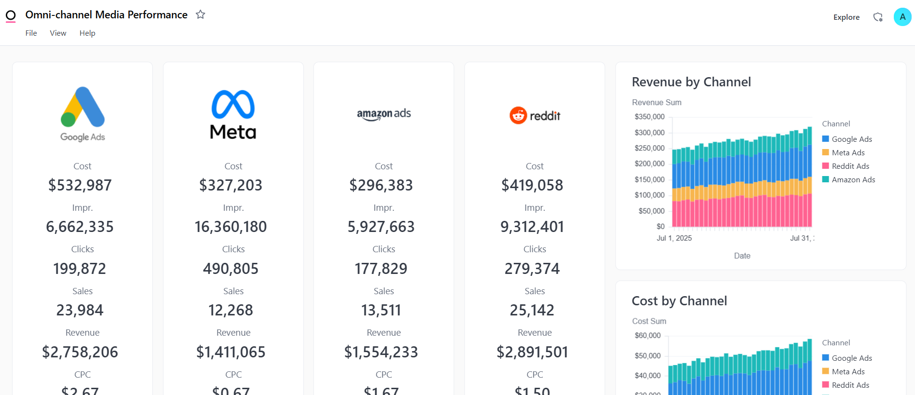Click Meta revenue $1,411,065
Image resolution: width=915 pixels, height=395 pixels.
231,352
